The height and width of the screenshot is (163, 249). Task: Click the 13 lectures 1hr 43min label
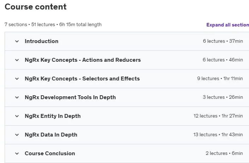point(218,135)
